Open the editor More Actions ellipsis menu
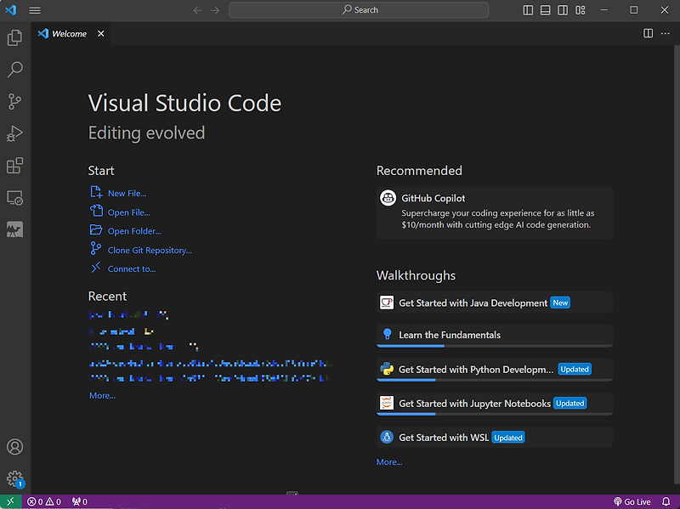The width and height of the screenshot is (680, 509). click(666, 33)
